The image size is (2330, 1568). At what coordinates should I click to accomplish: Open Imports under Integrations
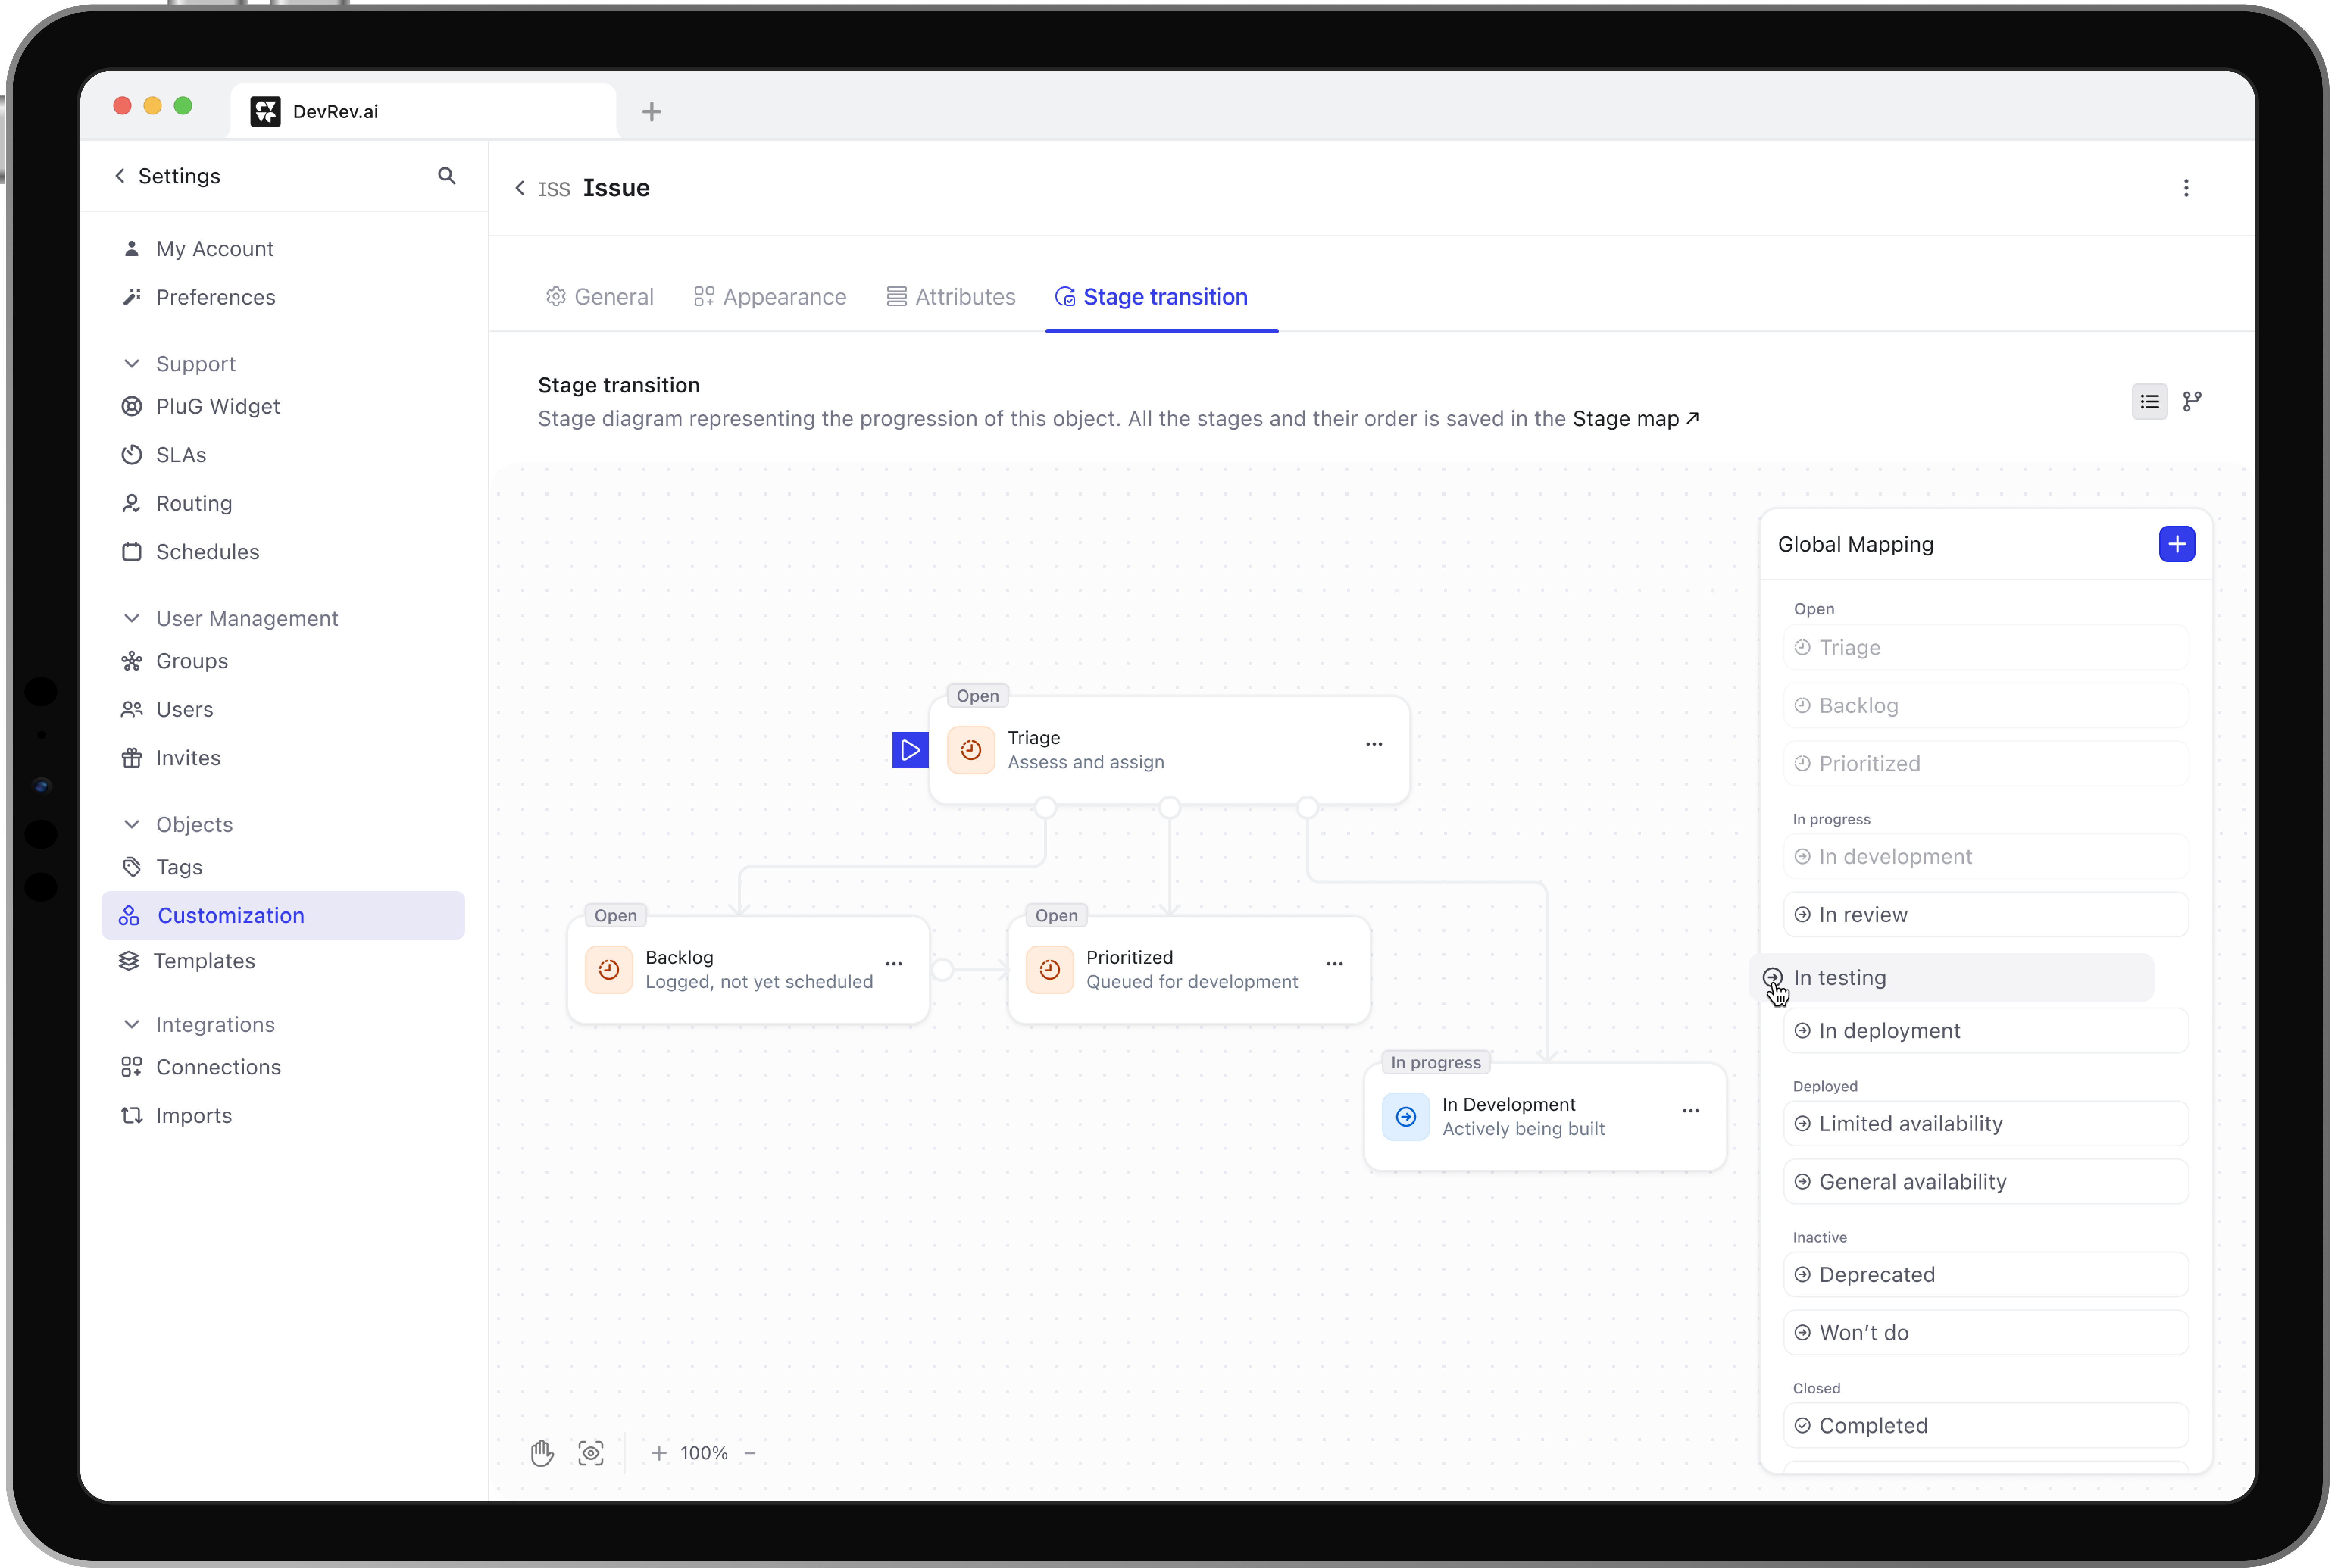(193, 1116)
